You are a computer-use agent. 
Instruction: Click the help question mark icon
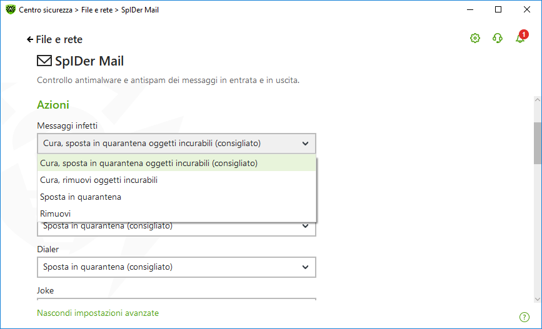[x=524, y=317]
